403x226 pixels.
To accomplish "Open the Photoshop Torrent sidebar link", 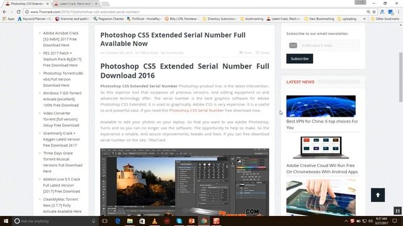I will pos(63,79).
